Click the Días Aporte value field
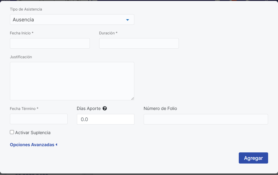This screenshot has height=175, width=278. [x=106, y=119]
